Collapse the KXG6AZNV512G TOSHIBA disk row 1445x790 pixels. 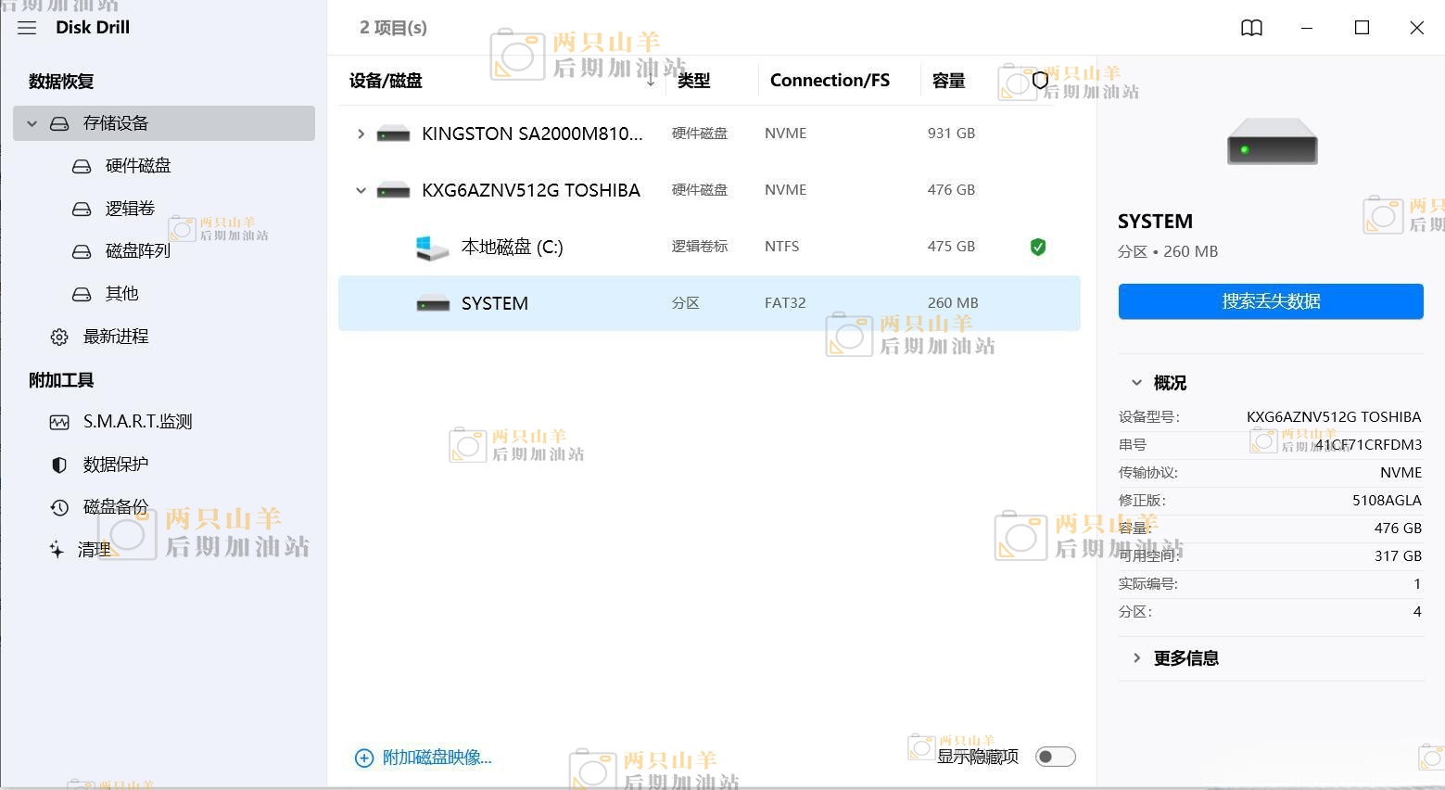tap(361, 190)
